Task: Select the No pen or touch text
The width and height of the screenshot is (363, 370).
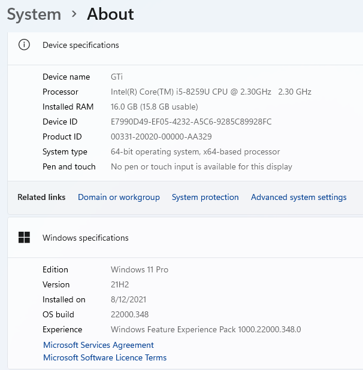Action: (x=201, y=166)
